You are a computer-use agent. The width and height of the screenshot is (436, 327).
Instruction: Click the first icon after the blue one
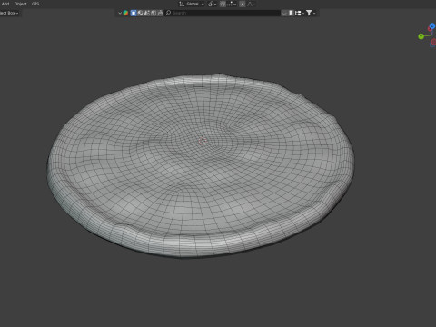point(140,13)
